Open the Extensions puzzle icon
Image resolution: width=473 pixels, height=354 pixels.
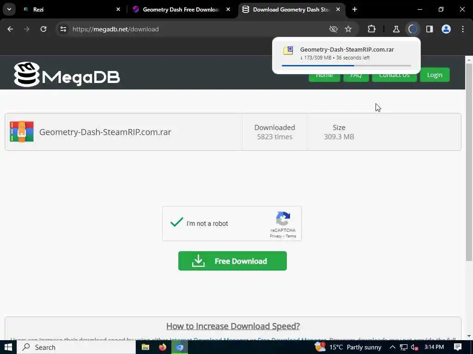(372, 29)
